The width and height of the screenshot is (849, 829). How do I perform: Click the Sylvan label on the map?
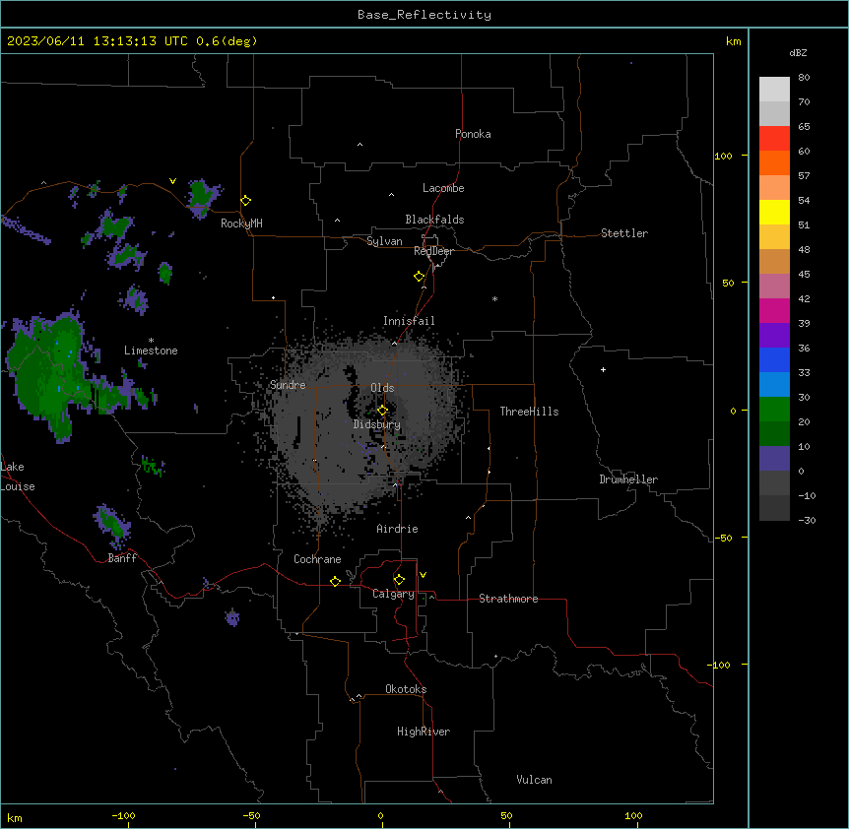pos(384,241)
